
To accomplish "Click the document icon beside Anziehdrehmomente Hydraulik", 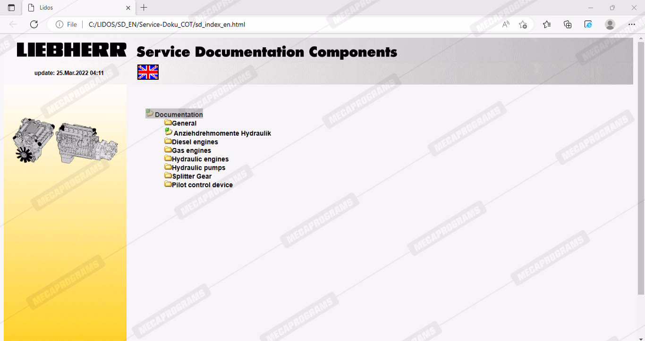I will (x=168, y=132).
